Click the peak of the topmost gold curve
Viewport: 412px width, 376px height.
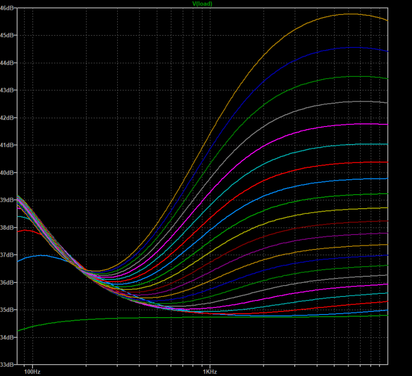[350, 14]
